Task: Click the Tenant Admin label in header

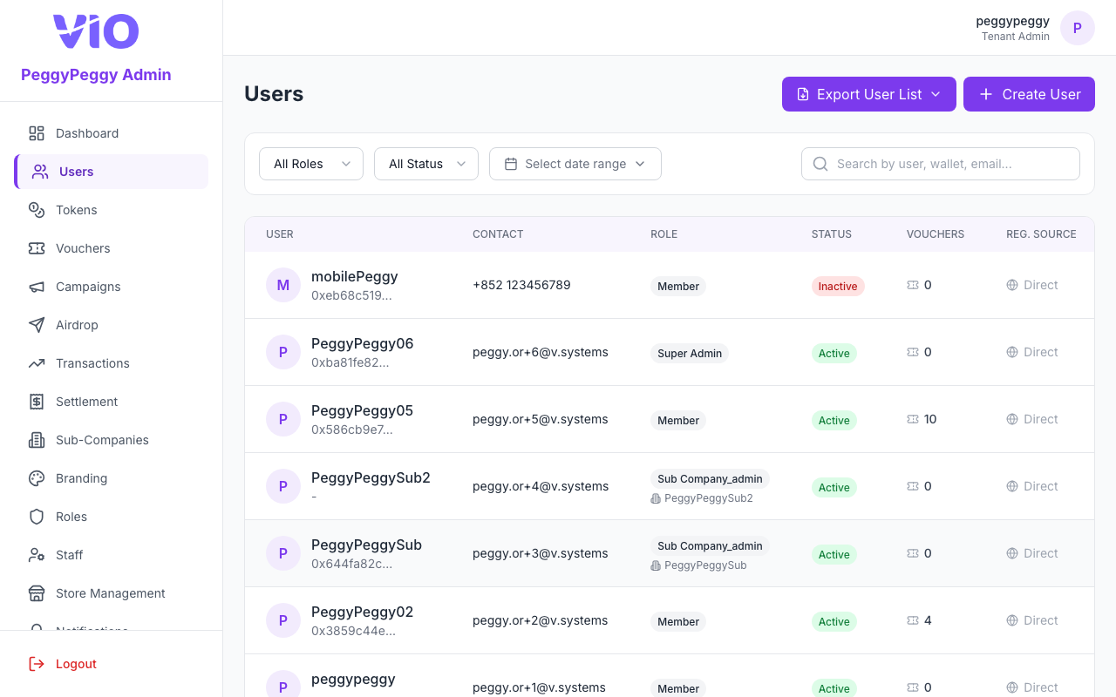Action: click(x=1016, y=37)
